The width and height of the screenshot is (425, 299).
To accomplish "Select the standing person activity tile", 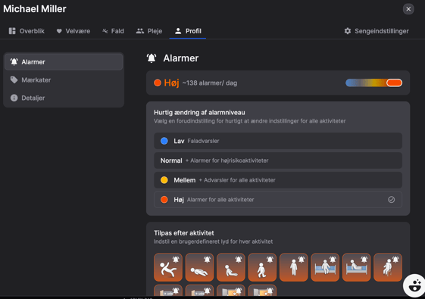I will tap(293, 267).
